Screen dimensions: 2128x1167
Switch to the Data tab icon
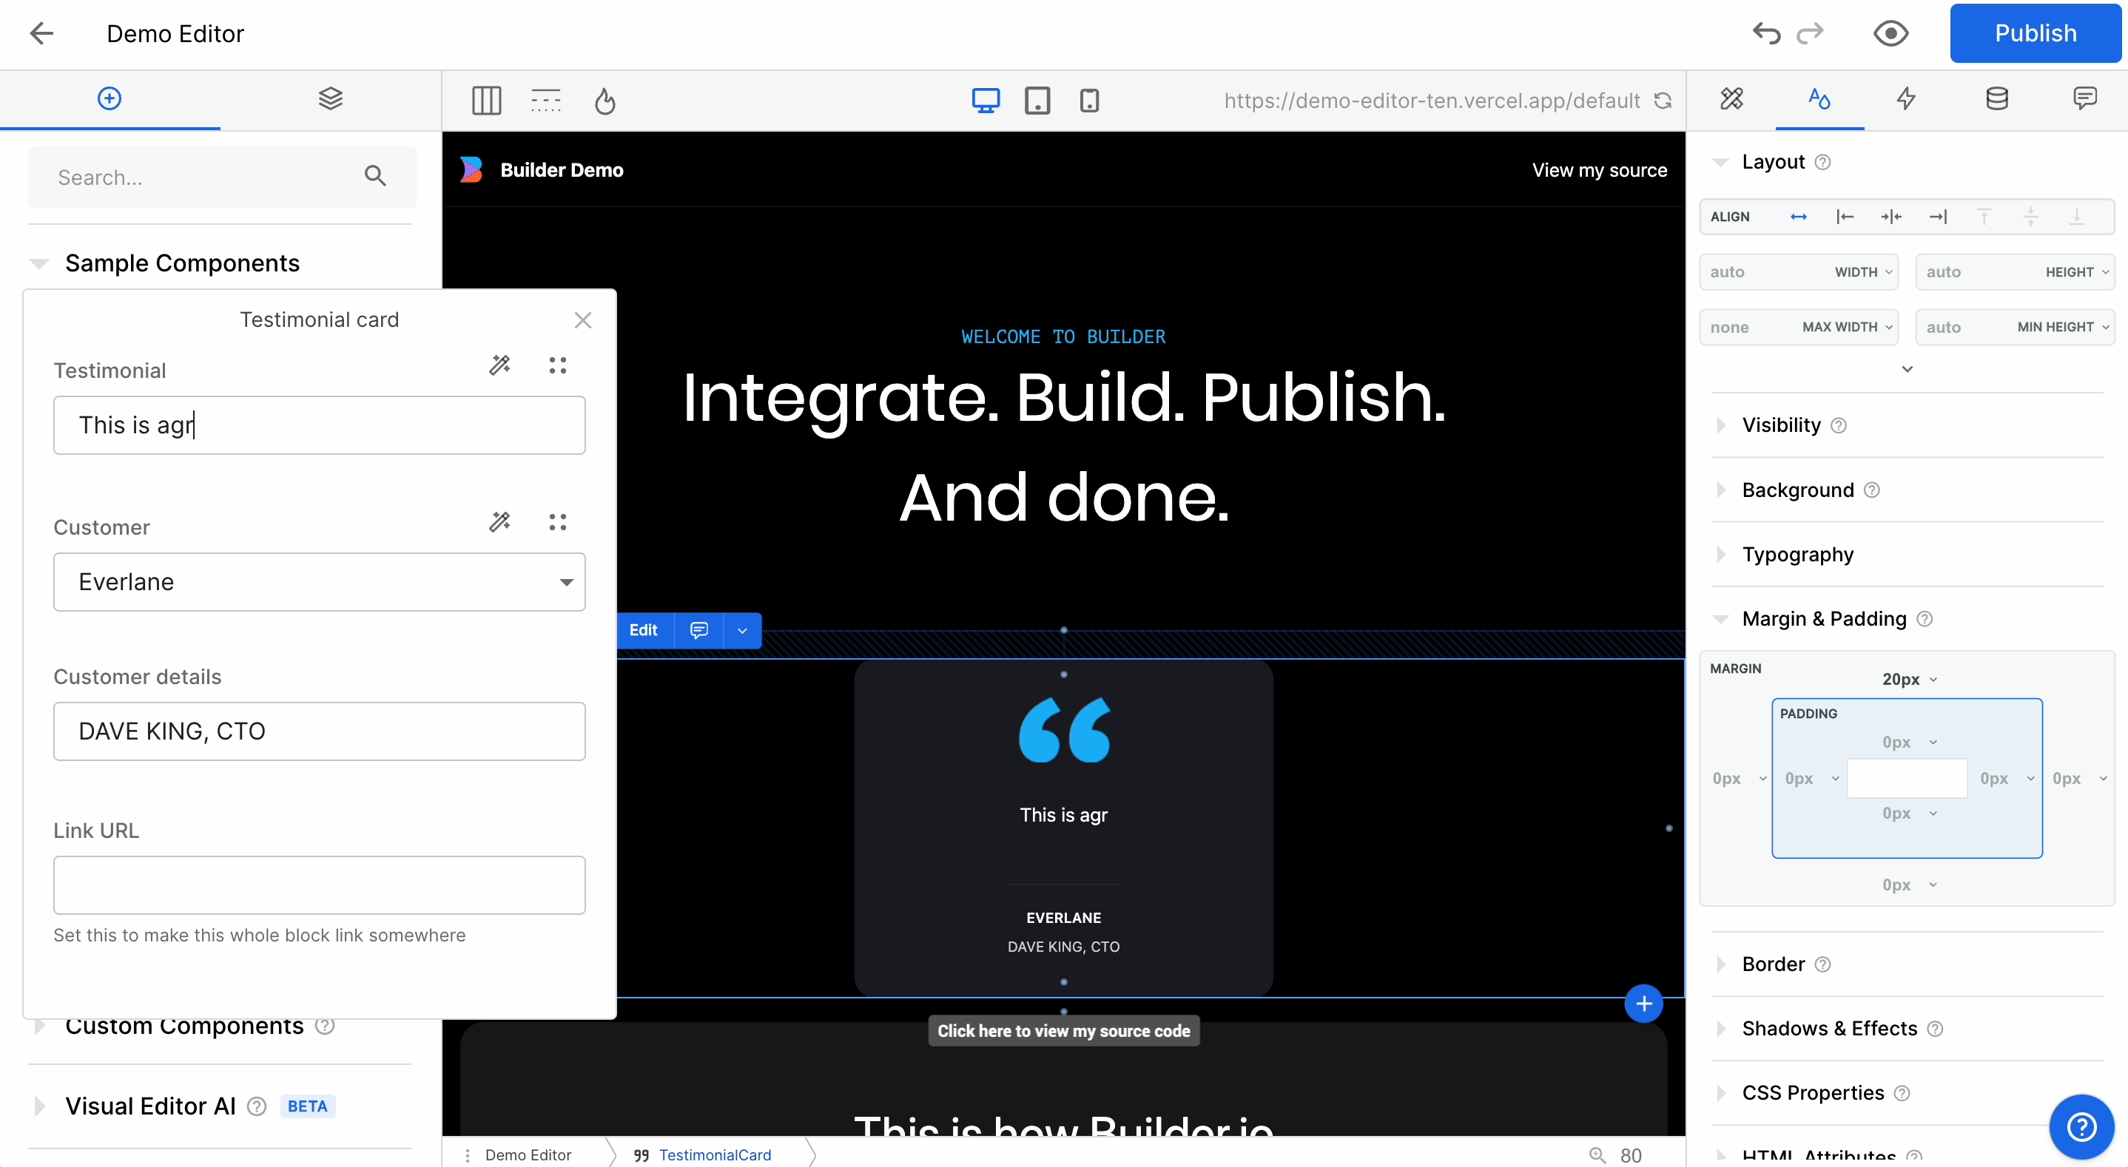pos(1996,98)
